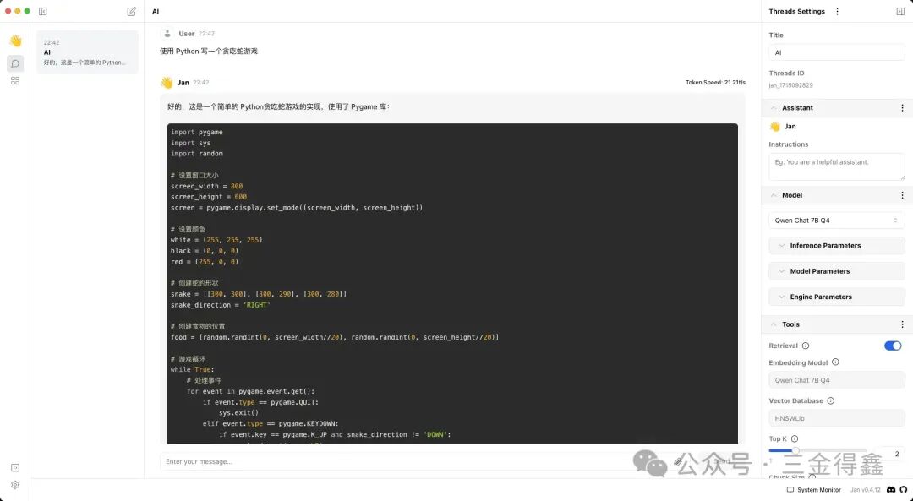Click the info icon next to Top K
The width and height of the screenshot is (913, 501).
pyautogui.click(x=794, y=438)
